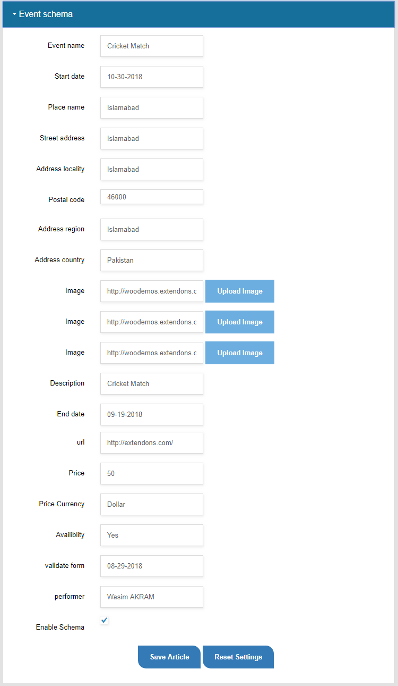Click the performer input field
This screenshot has height=686, width=398.
tap(152, 597)
